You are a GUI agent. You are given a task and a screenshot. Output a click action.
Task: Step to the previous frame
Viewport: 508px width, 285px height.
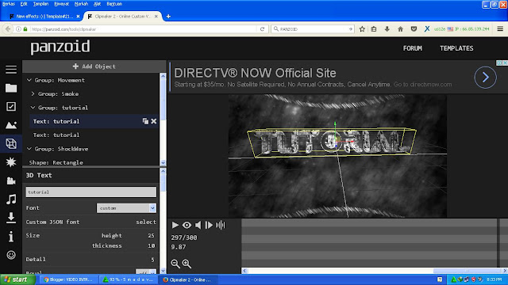coord(198,225)
